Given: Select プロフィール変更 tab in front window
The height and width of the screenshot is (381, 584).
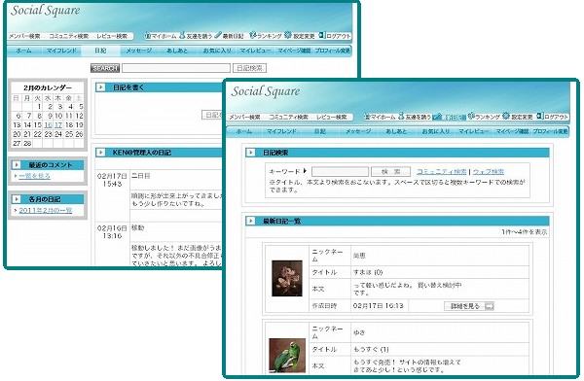Looking at the screenshot, I should pyautogui.click(x=551, y=131).
